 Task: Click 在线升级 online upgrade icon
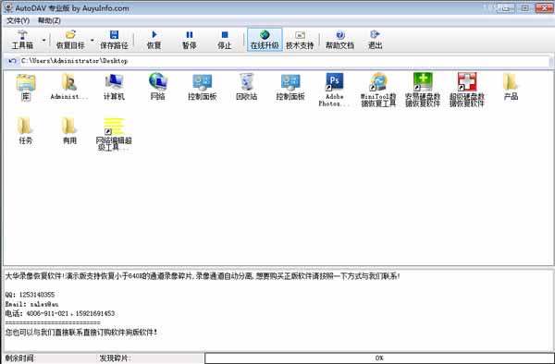(265, 40)
